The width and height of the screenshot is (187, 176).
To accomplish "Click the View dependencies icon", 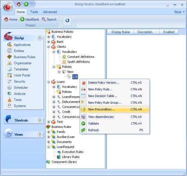I will point(83,117).
